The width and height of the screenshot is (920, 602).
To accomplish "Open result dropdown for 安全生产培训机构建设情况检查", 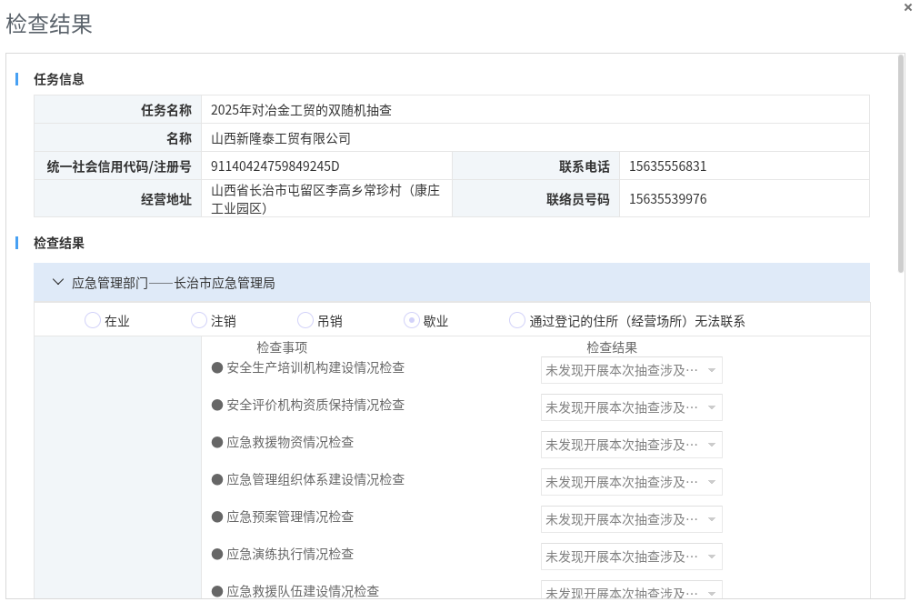I will pos(631,370).
